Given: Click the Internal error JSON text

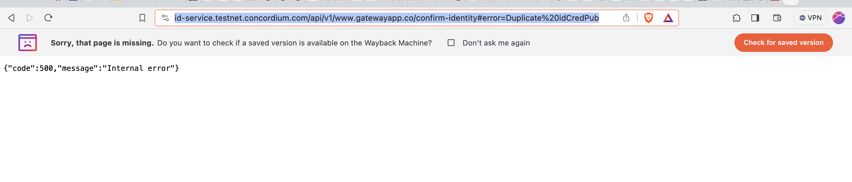Looking at the screenshot, I should click(x=91, y=68).
